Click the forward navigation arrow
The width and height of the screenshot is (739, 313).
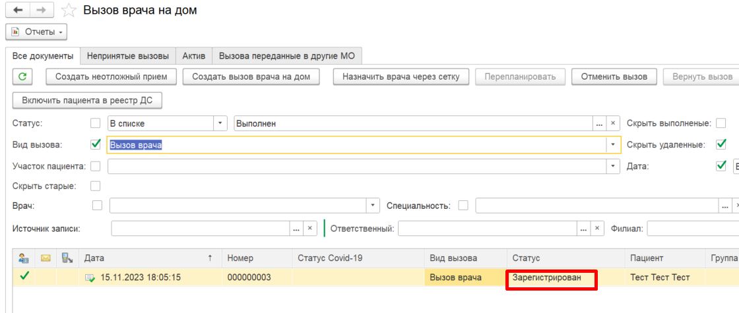point(42,11)
